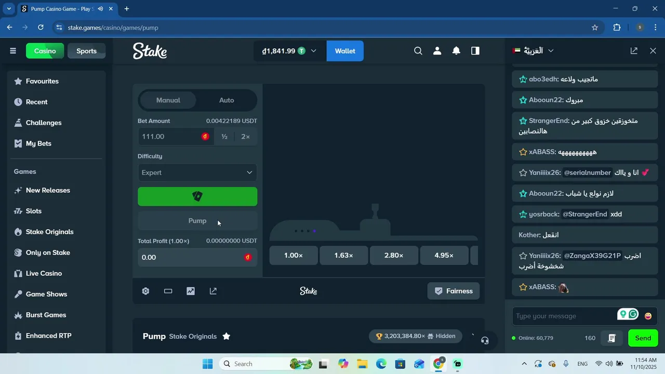Toggle the chat sidebar panel icon
The image size is (665, 374).
[475, 51]
